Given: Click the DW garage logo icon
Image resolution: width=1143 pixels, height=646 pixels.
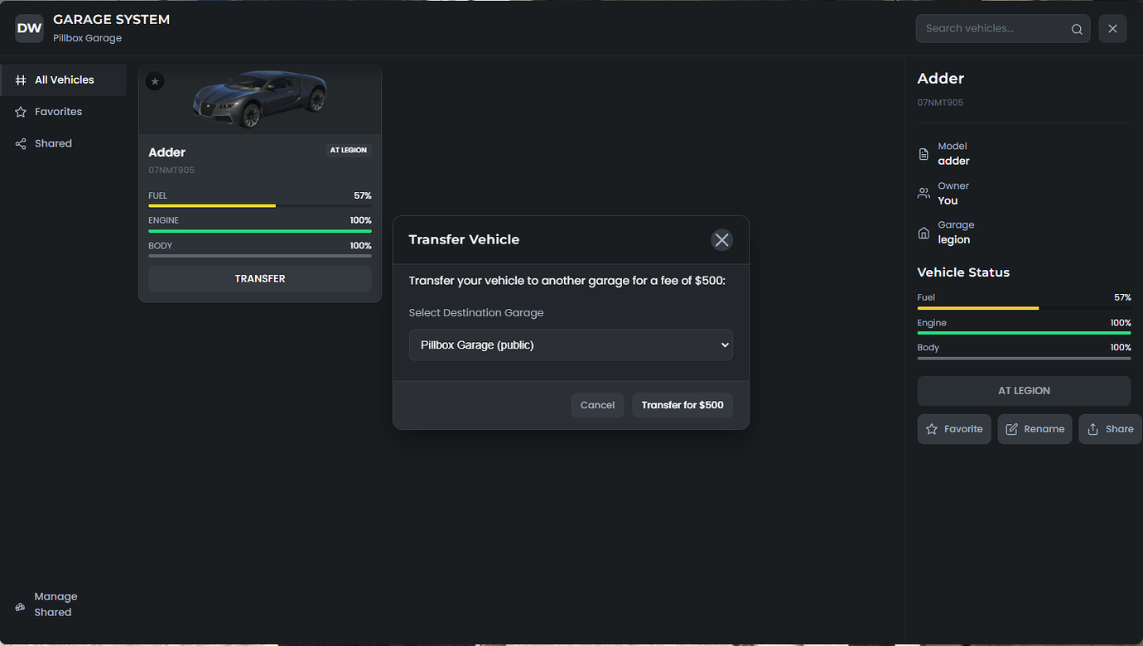Looking at the screenshot, I should click(x=29, y=27).
